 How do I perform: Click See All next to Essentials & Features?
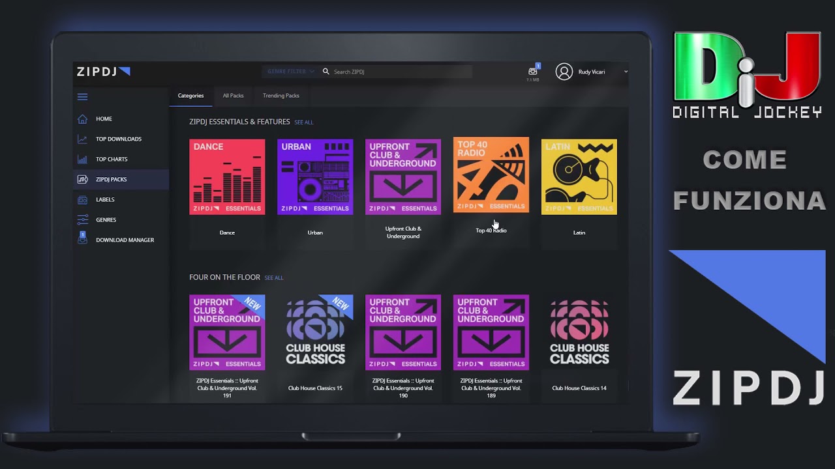[x=304, y=122]
